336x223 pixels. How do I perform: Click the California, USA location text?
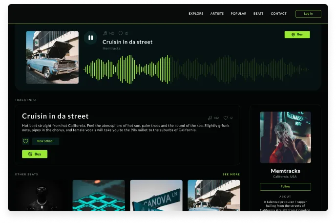tap(285, 177)
